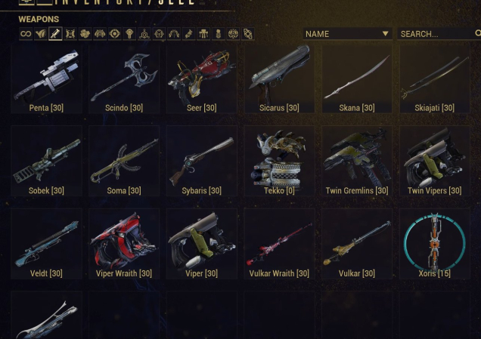Select the infinity 'All' category filter icon
This screenshot has height=339, width=481.
tap(26, 34)
